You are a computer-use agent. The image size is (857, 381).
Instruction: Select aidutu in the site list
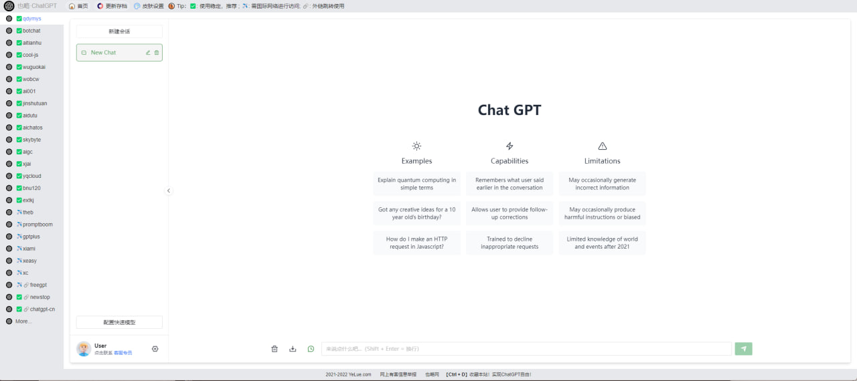(31, 116)
